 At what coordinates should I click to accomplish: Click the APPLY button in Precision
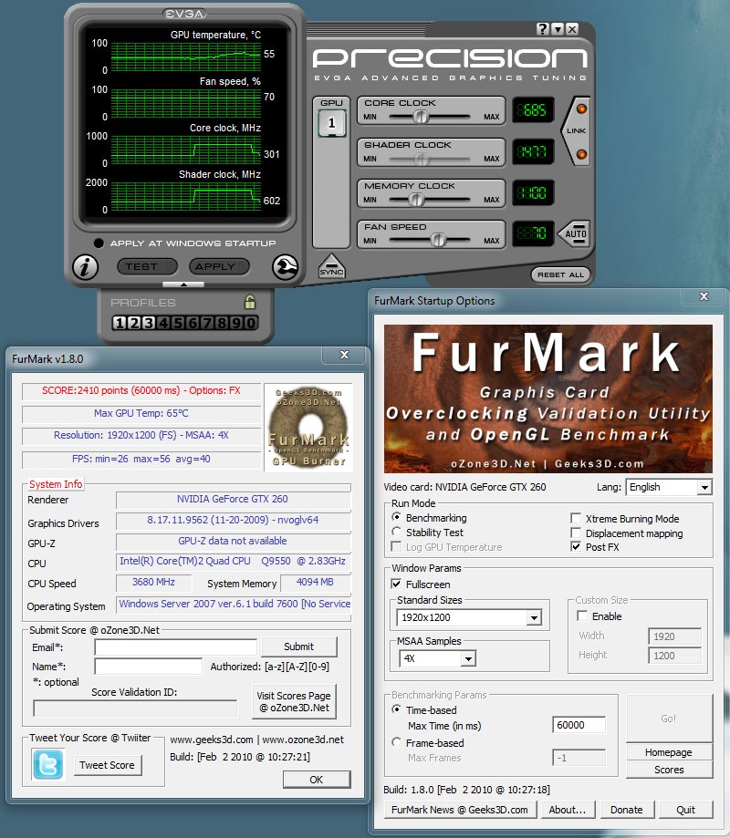coord(219,266)
